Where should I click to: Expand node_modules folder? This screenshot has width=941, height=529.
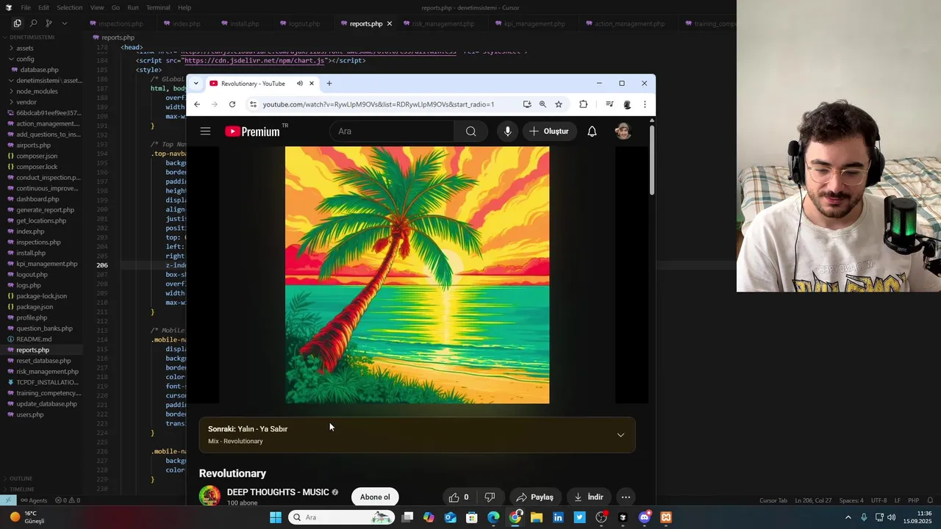tap(37, 91)
